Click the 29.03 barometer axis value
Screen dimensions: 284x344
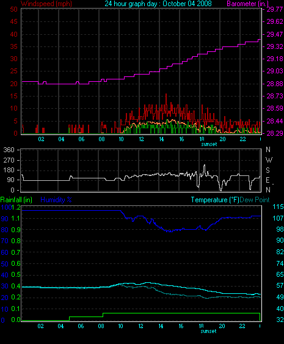click(275, 71)
